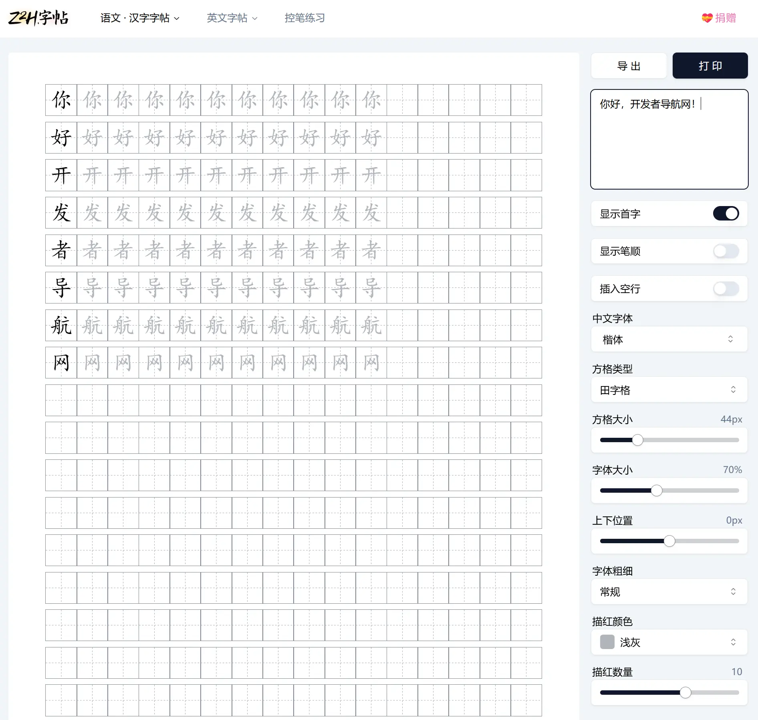Viewport: 758px width, 720px height.
Task: Enable the 显示笔顺 stroke order toggle
Action: pyautogui.click(x=726, y=251)
